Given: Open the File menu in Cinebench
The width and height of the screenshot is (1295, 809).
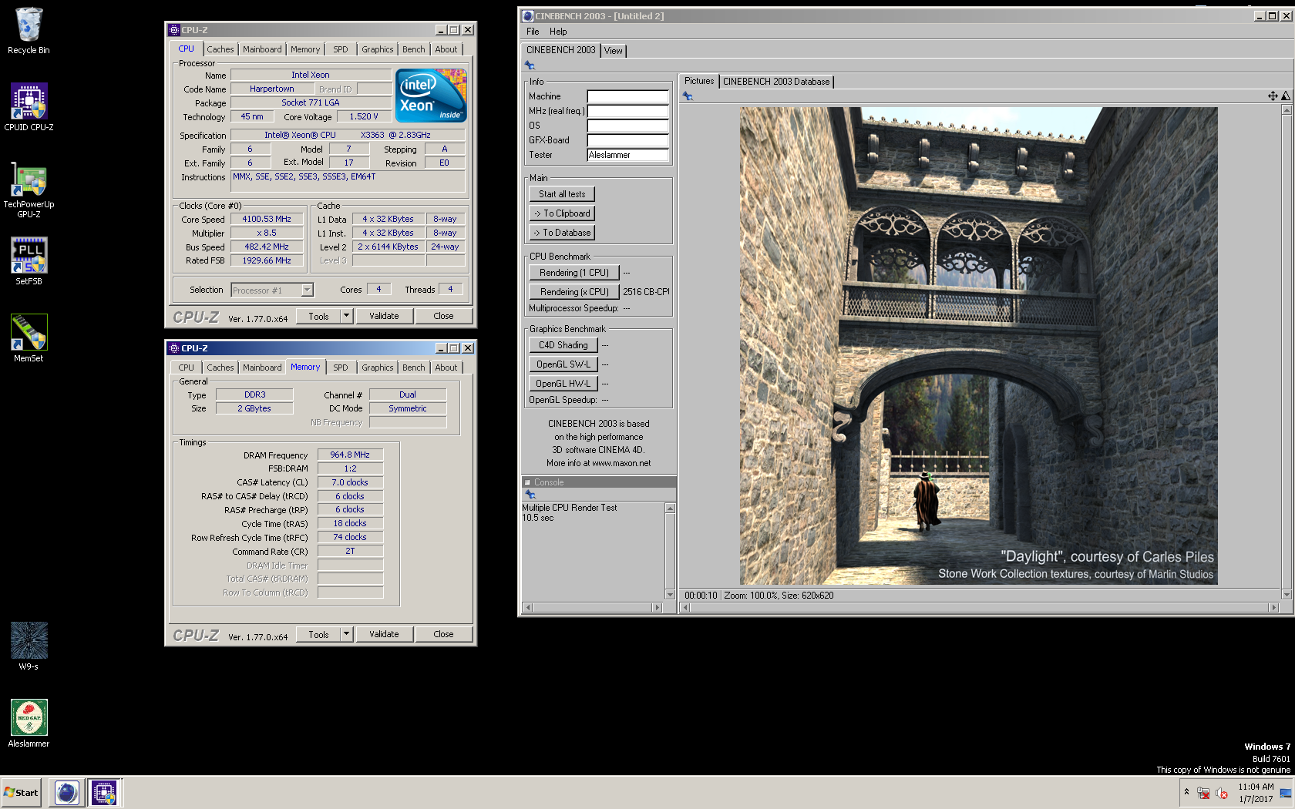Looking at the screenshot, I should 533,32.
